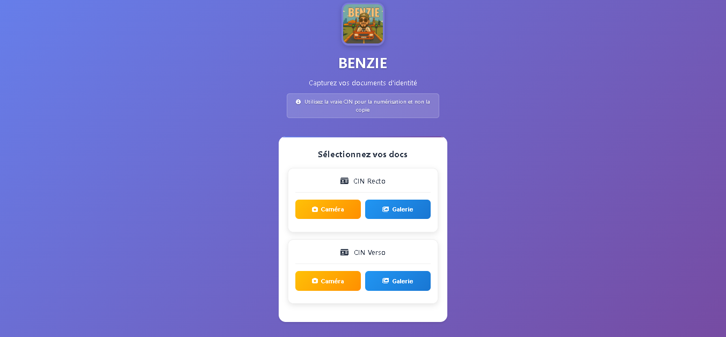Viewport: 726px width, 337px height.
Task: Click the ID card icon beside CIN Recto
Action: click(345, 181)
